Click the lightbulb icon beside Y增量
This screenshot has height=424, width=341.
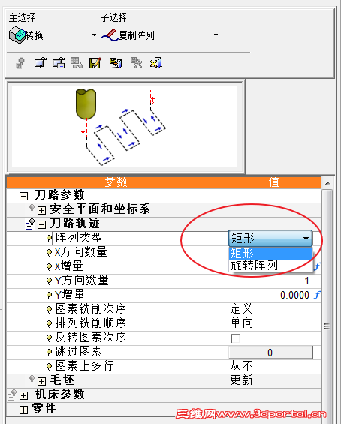tap(49, 296)
